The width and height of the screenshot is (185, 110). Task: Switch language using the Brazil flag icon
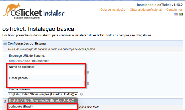pos(181,14)
